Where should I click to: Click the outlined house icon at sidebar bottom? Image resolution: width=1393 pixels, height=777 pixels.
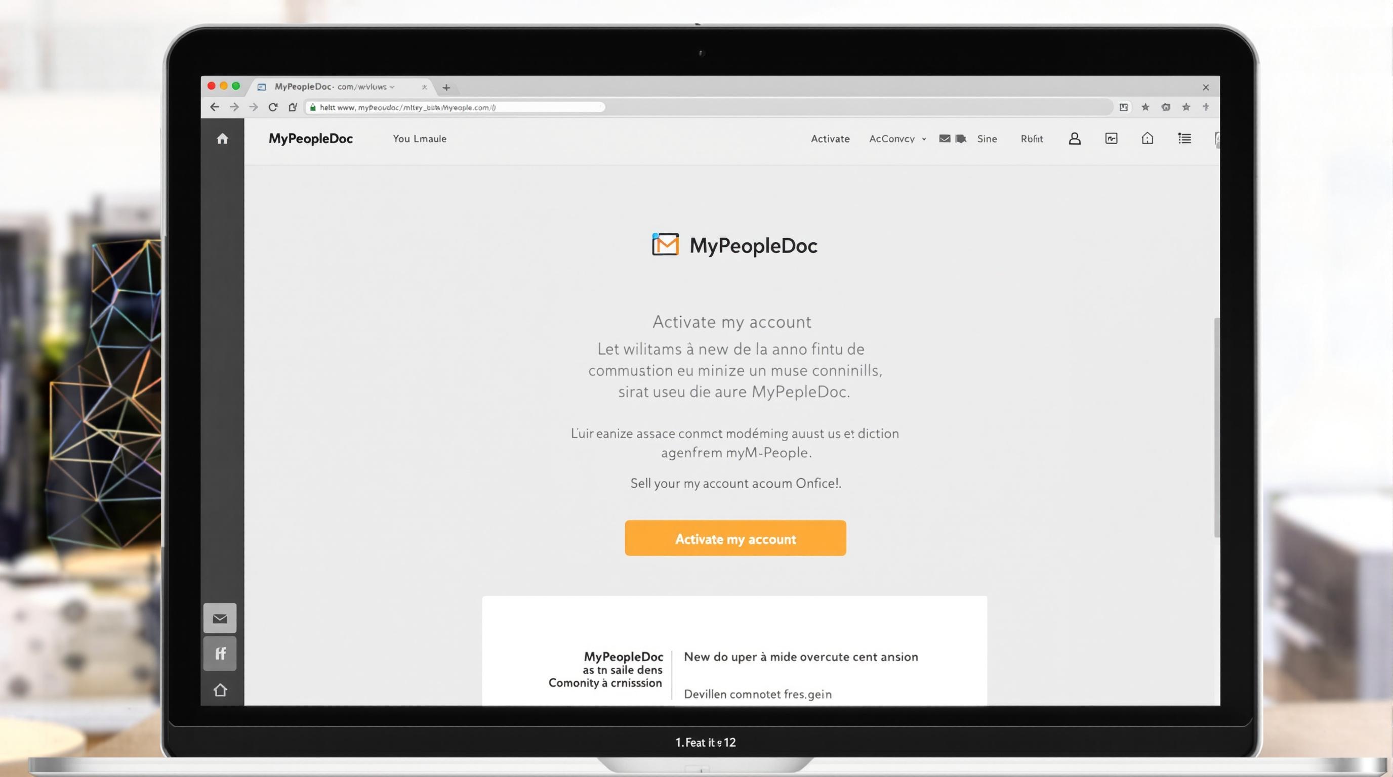220,690
